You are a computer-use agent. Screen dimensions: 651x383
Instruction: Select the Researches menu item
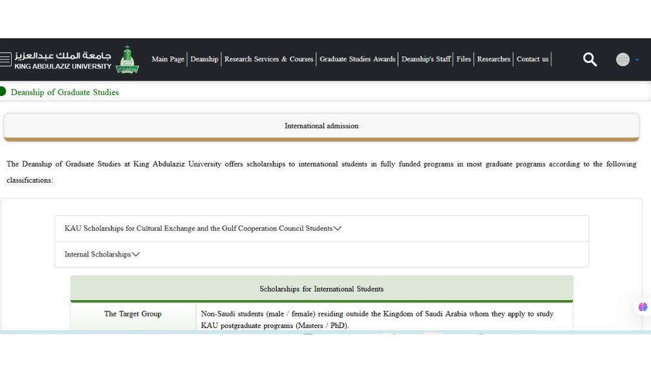point(493,59)
